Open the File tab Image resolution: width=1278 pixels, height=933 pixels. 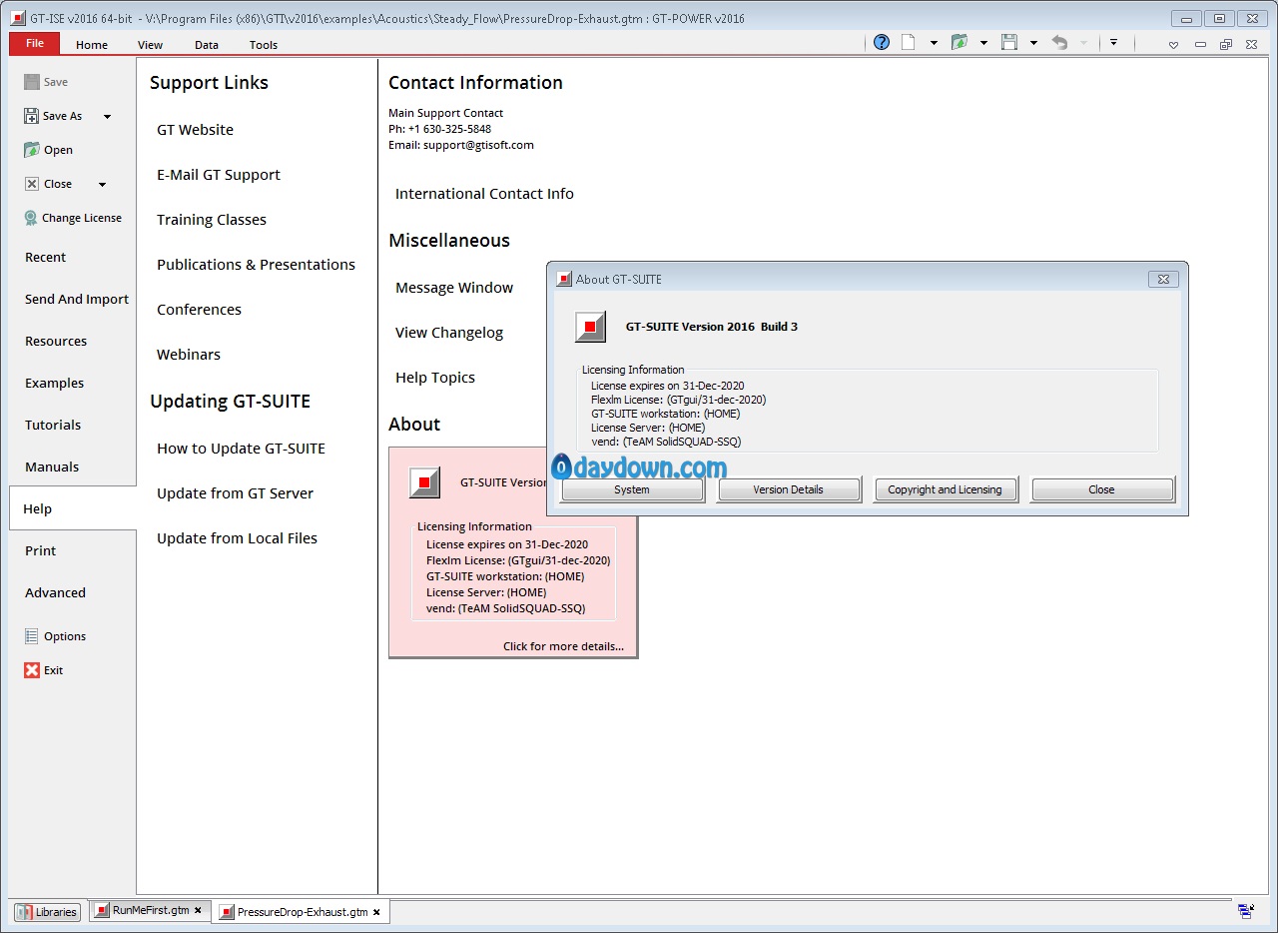coord(35,43)
